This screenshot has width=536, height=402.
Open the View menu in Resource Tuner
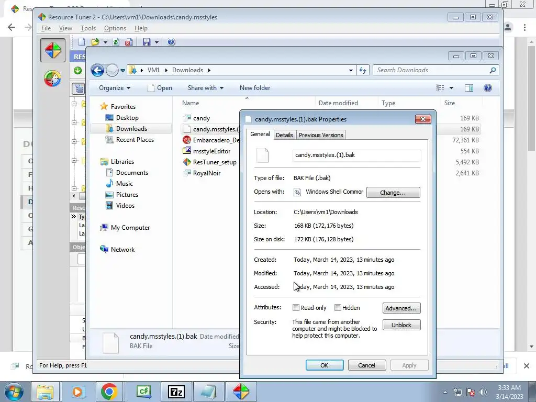click(x=65, y=28)
